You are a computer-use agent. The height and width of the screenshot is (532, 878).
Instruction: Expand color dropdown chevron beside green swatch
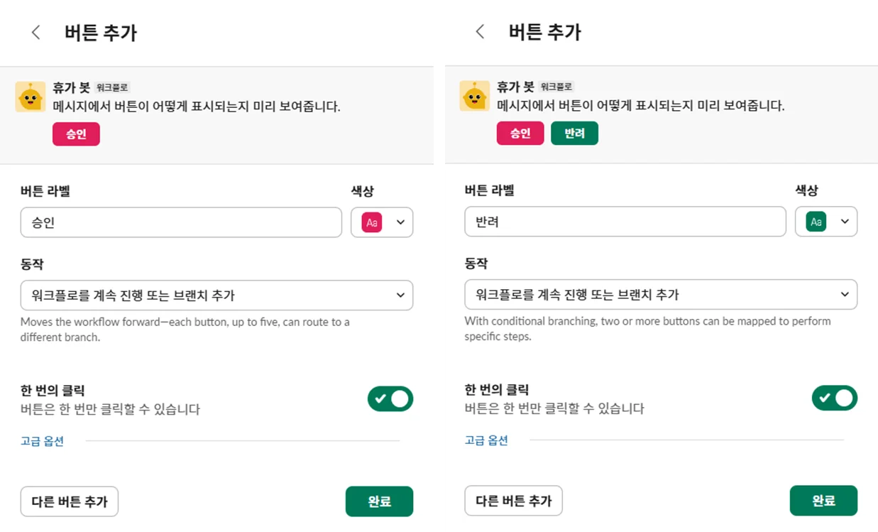tap(845, 222)
